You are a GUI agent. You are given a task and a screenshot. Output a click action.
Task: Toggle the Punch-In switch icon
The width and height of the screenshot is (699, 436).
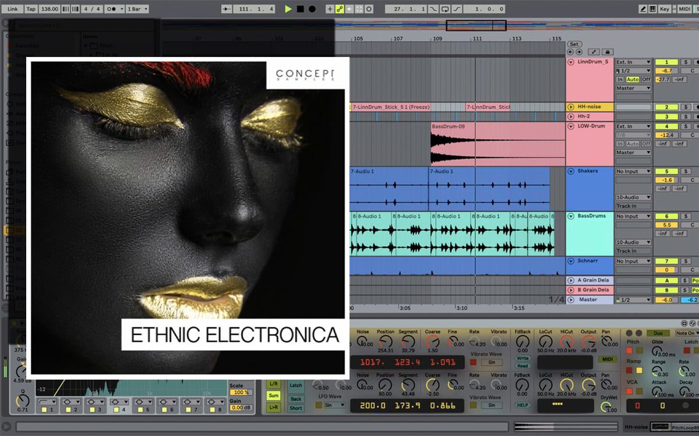pos(434,9)
